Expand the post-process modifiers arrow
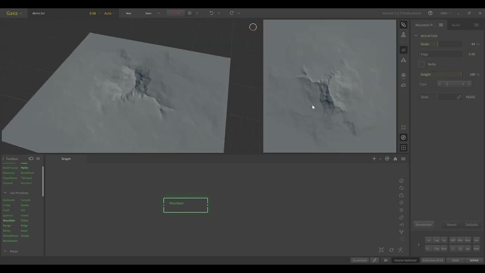485x273 pixels. (419, 245)
